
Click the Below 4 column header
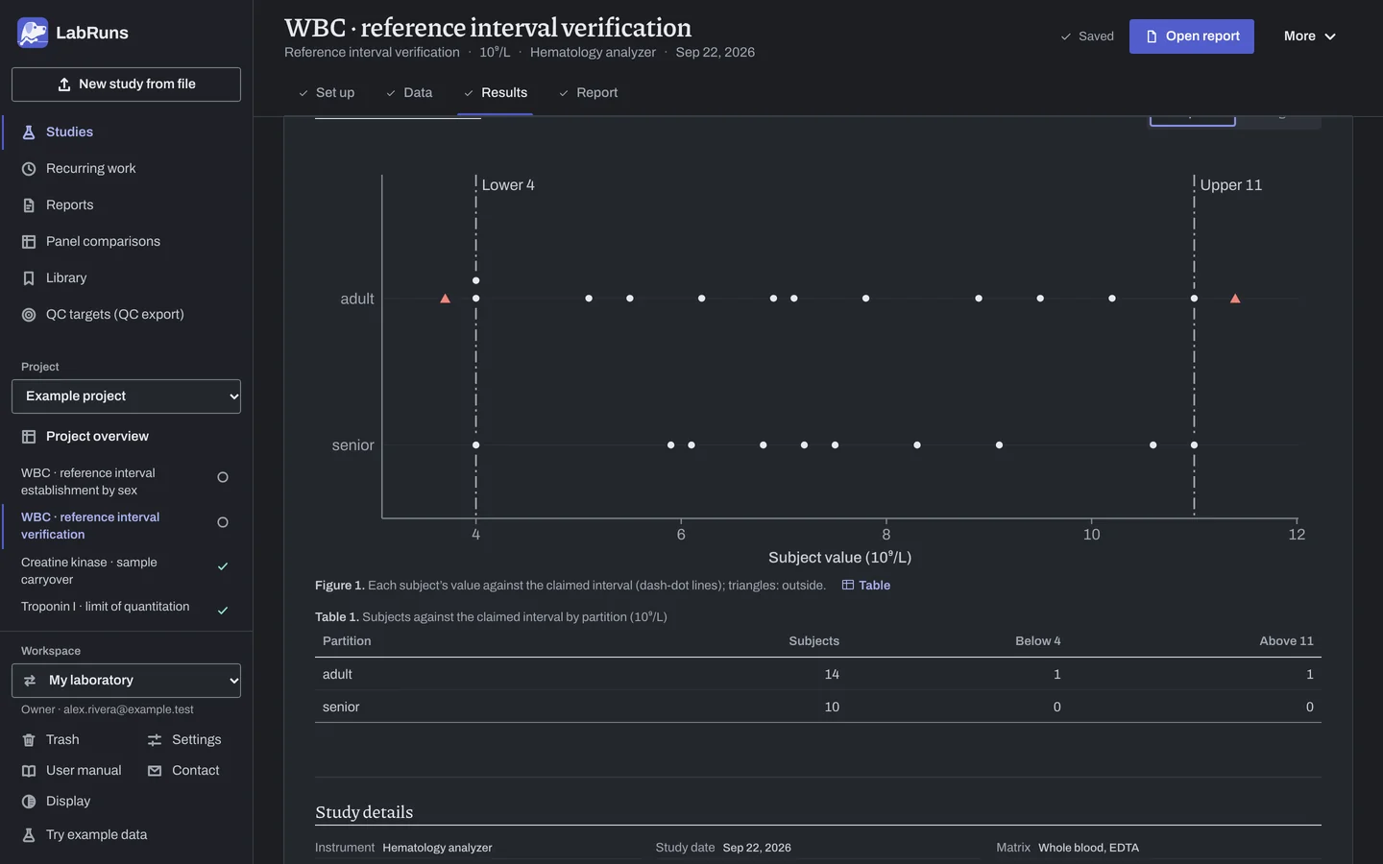pos(1038,641)
